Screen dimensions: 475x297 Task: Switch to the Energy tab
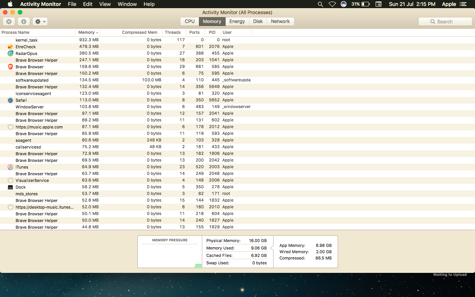click(x=237, y=22)
